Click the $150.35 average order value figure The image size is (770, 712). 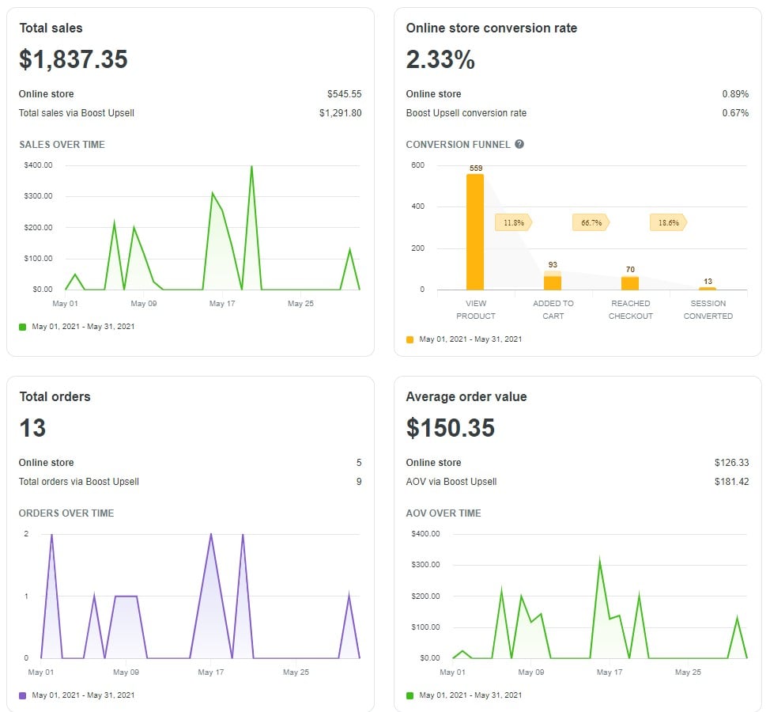pyautogui.click(x=451, y=427)
